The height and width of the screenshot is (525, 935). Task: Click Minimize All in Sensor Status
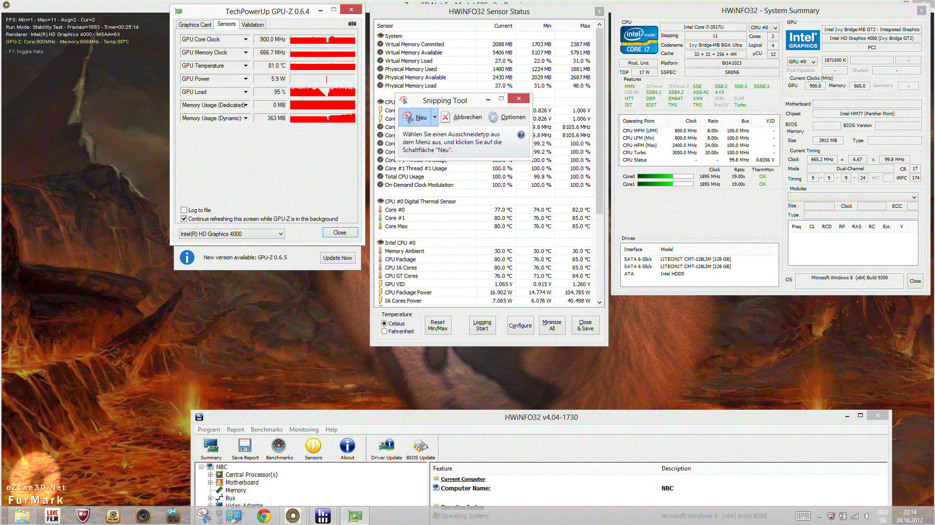(x=552, y=326)
